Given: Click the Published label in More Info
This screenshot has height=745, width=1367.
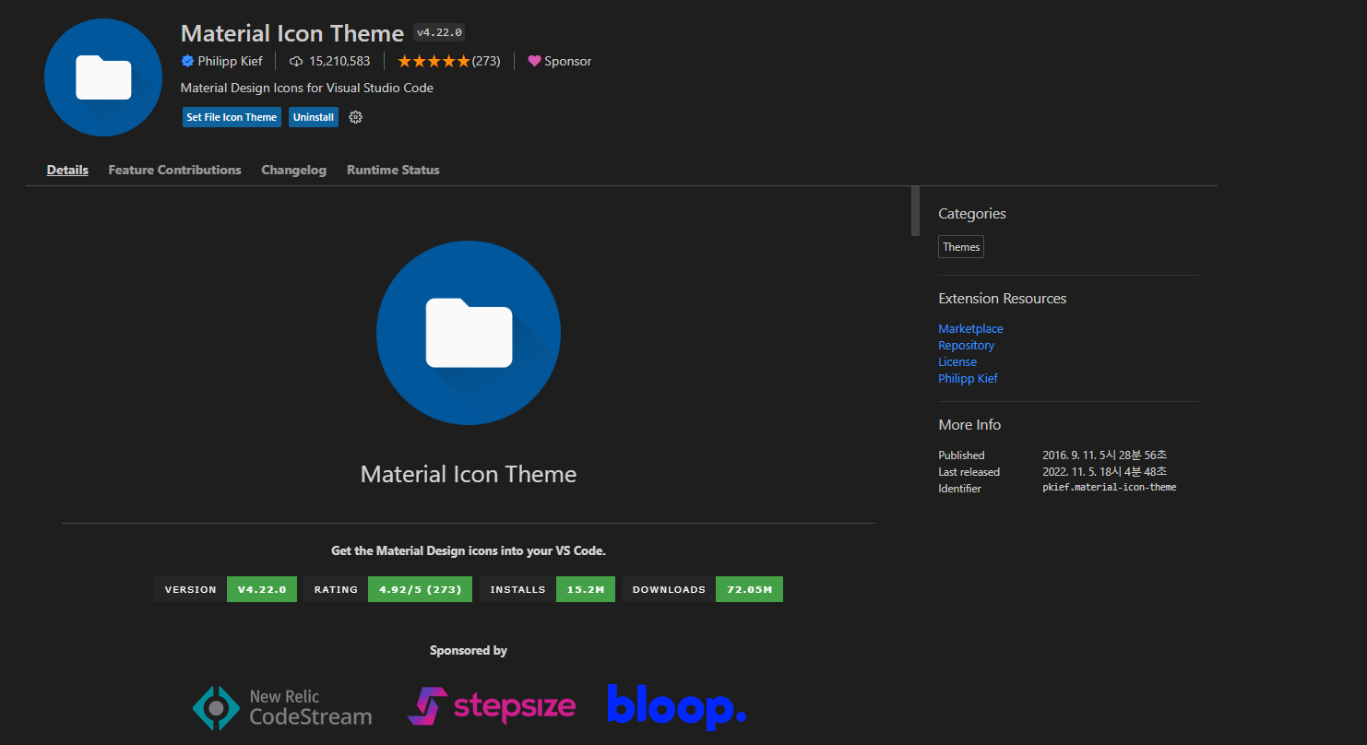Looking at the screenshot, I should 961,455.
